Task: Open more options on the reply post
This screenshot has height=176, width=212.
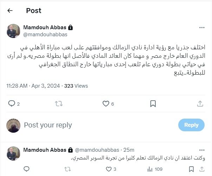Action: (x=201, y=150)
